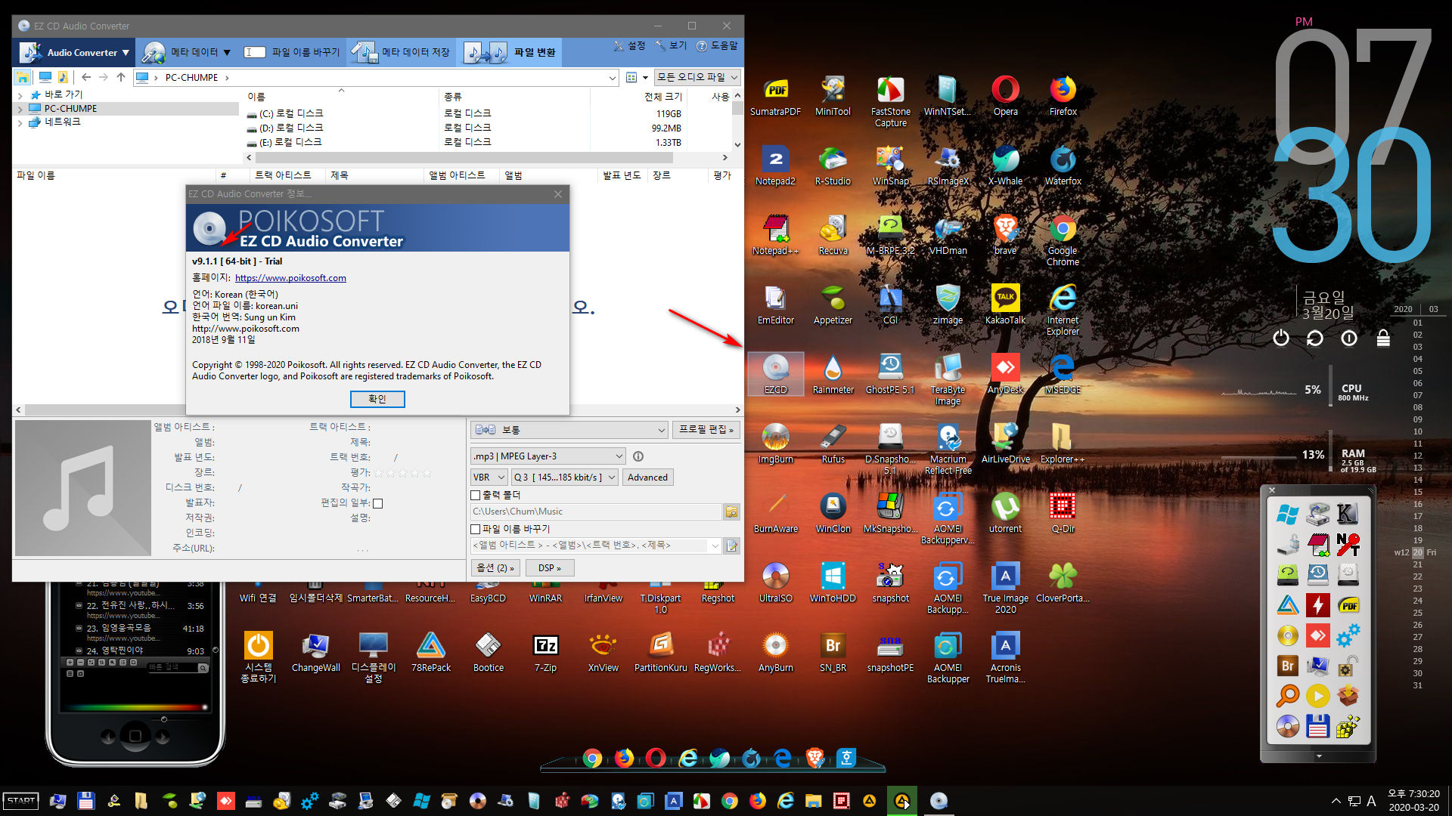Viewport: 1452px width, 816px height.
Task: Click the power button on clock widget
Action: (1280, 338)
